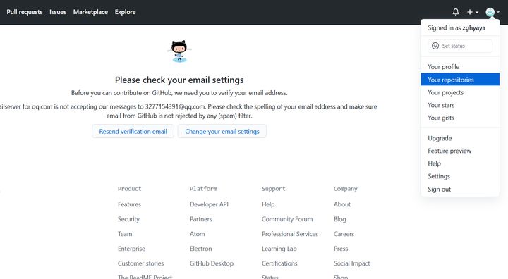Image resolution: width=508 pixels, height=279 pixels.
Task: Open the Electron footer link
Action: tap(200, 249)
